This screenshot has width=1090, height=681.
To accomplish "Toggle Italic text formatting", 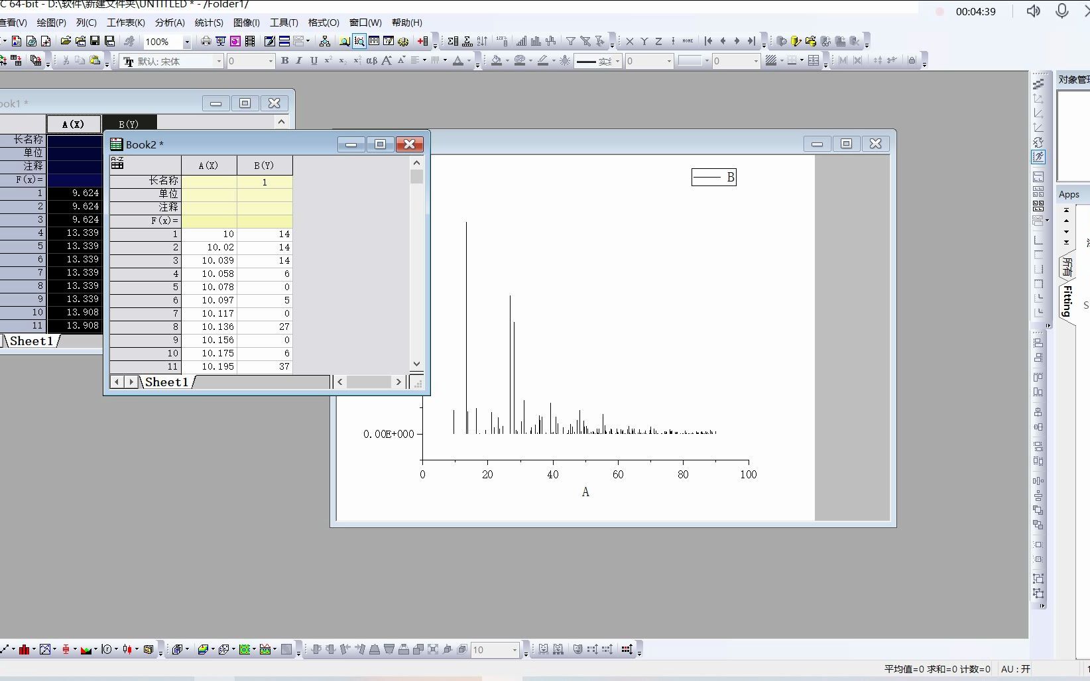I will [x=299, y=61].
